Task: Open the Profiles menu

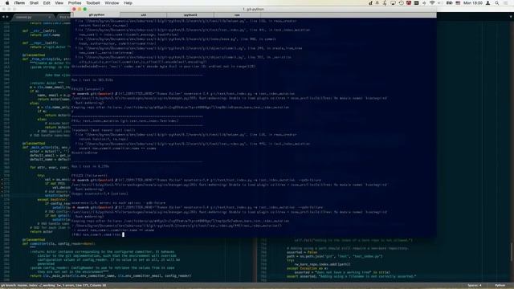Action: pos(75,3)
